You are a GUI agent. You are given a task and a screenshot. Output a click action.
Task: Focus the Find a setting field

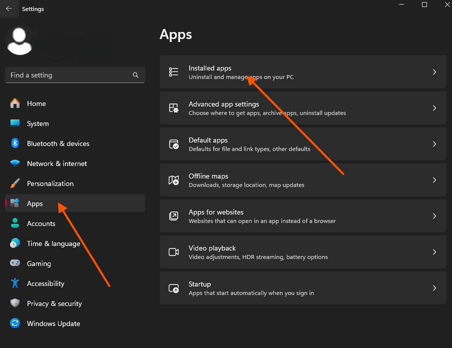(x=75, y=75)
